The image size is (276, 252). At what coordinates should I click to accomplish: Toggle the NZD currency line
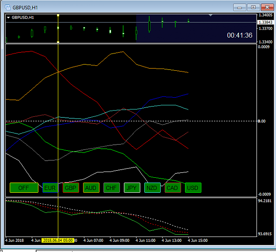click(x=152, y=188)
